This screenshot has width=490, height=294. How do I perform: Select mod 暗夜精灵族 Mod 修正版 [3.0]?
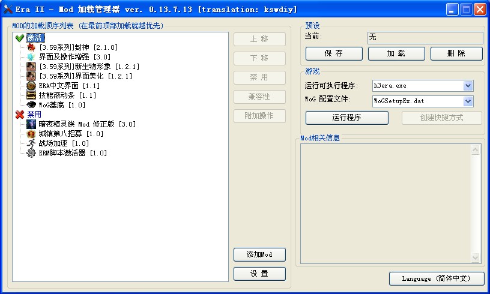[87, 124]
